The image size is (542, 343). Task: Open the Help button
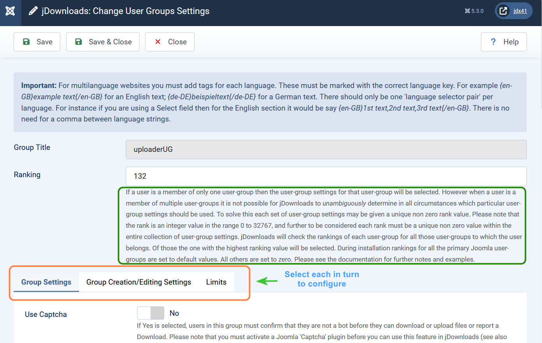[504, 42]
